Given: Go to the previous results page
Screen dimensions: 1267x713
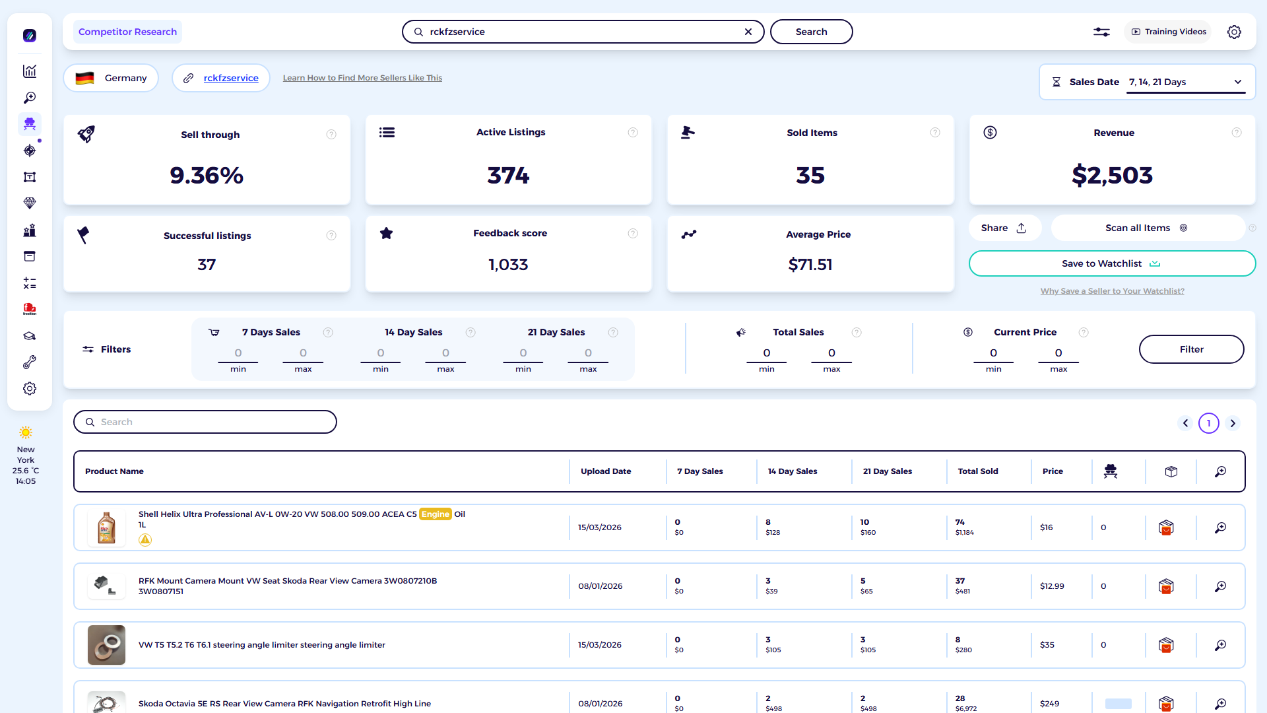Looking at the screenshot, I should pyautogui.click(x=1185, y=423).
